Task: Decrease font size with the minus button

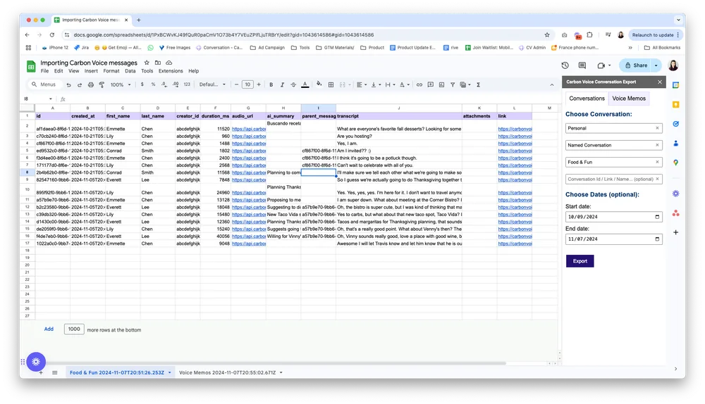Action: (236, 85)
